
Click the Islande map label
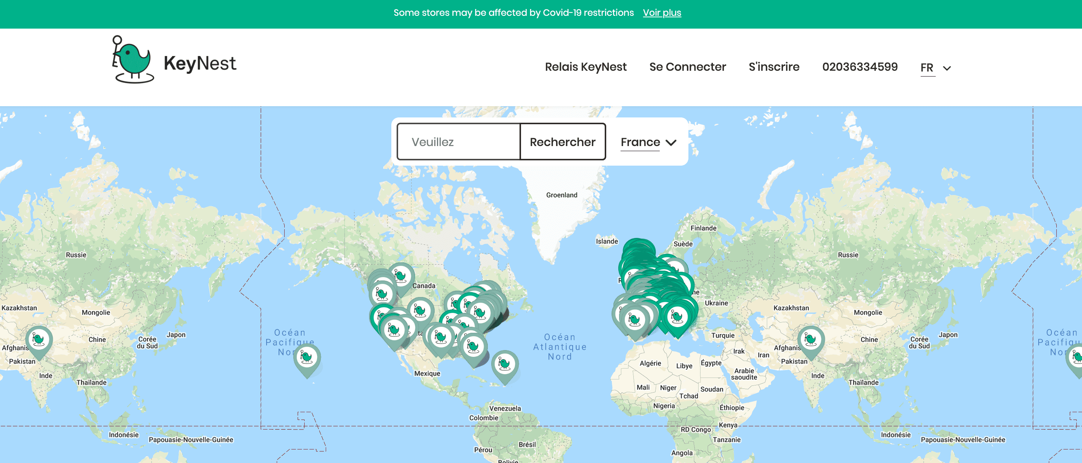tap(607, 241)
